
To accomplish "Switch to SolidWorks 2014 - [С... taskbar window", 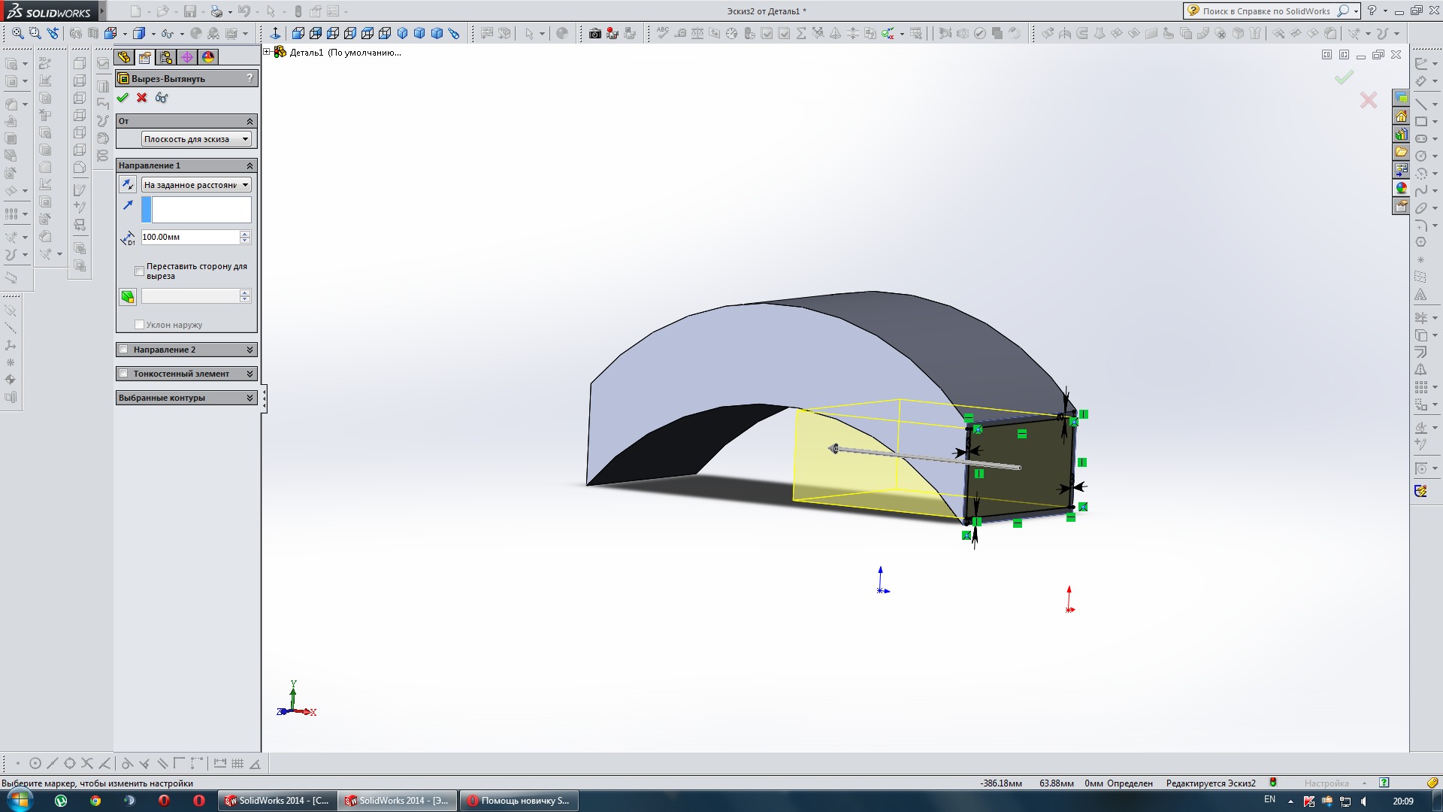I will (277, 801).
